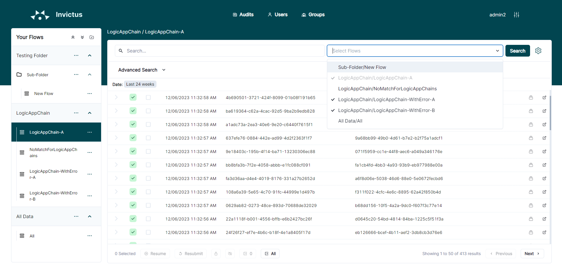Screen dimensions: 562x270
Task: Go to the Next results page
Action: 532,254
